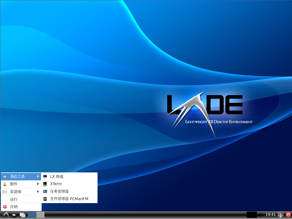The height and width of the screenshot is (219, 292).
Task: Launch LX 终端 from the submenu
Action: tap(70, 177)
